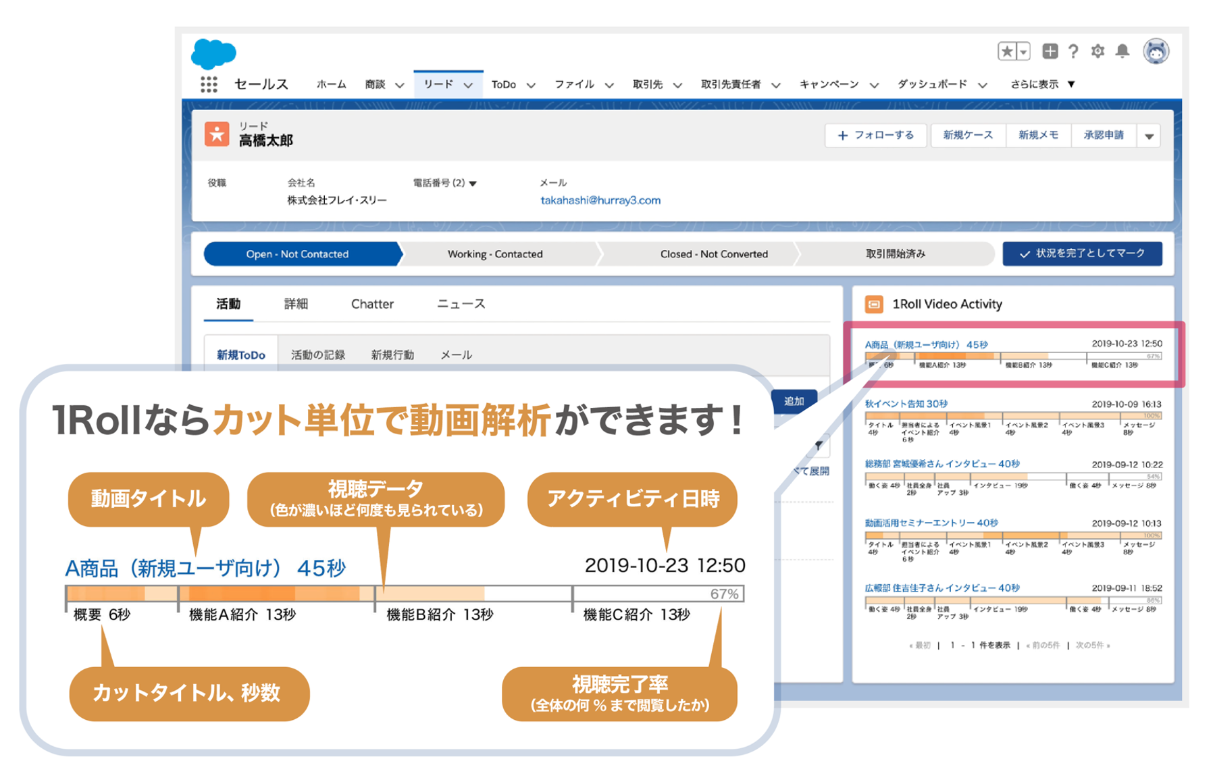Viewport: 1213px width, 784px height.
Task: Go to the ホーム tab
Action: pos(331,84)
